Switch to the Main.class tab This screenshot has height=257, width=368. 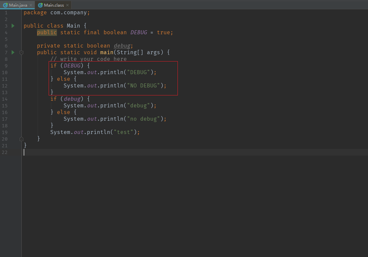point(53,5)
